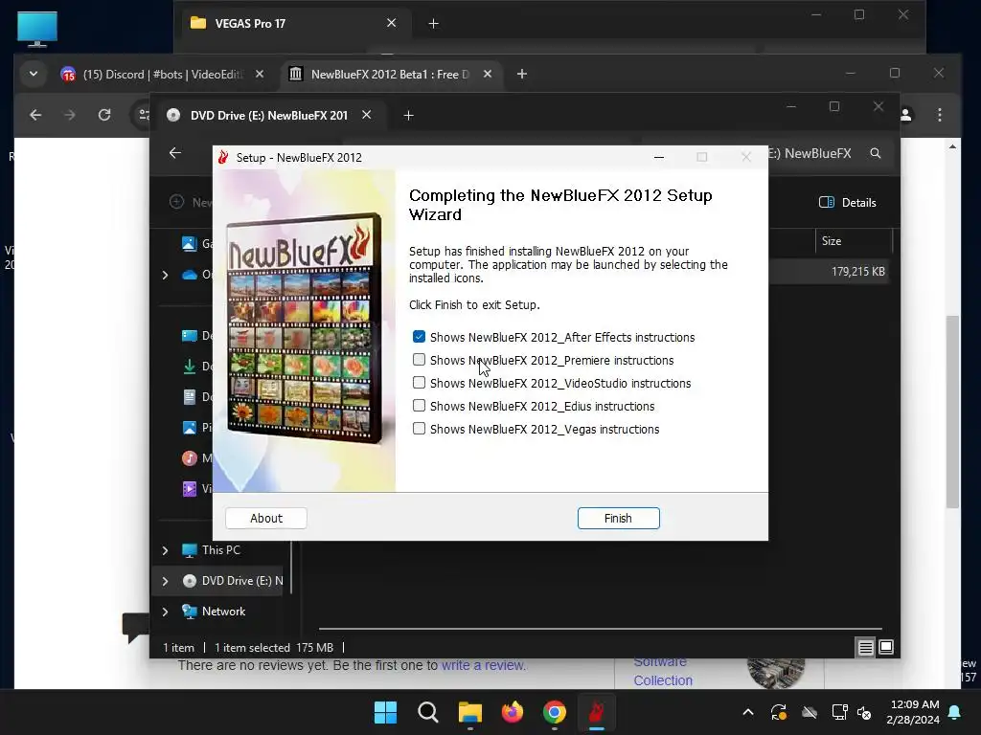Go back in DVD Drive Explorer window
Image resolution: width=981 pixels, height=735 pixels.
(175, 153)
